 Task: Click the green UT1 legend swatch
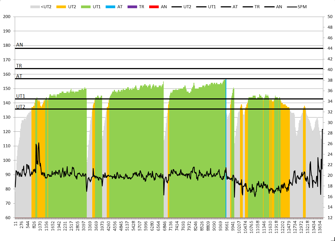pos(86,7)
